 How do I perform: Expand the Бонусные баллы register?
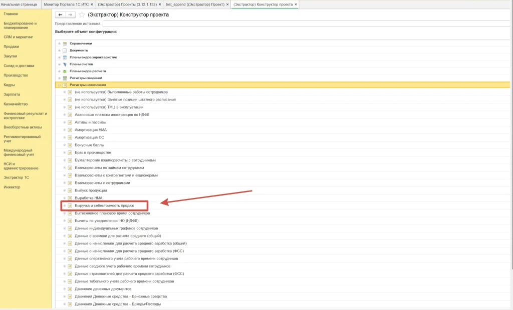click(65, 145)
